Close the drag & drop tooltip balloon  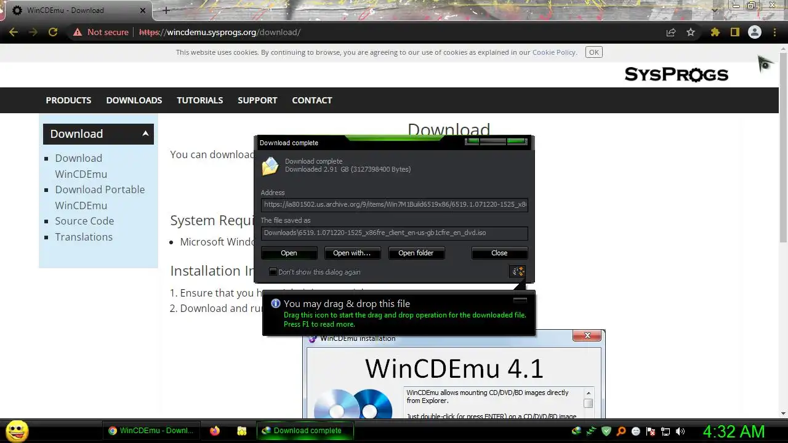click(520, 300)
